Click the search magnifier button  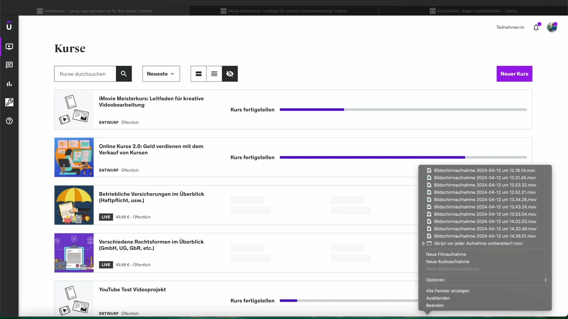(x=124, y=74)
